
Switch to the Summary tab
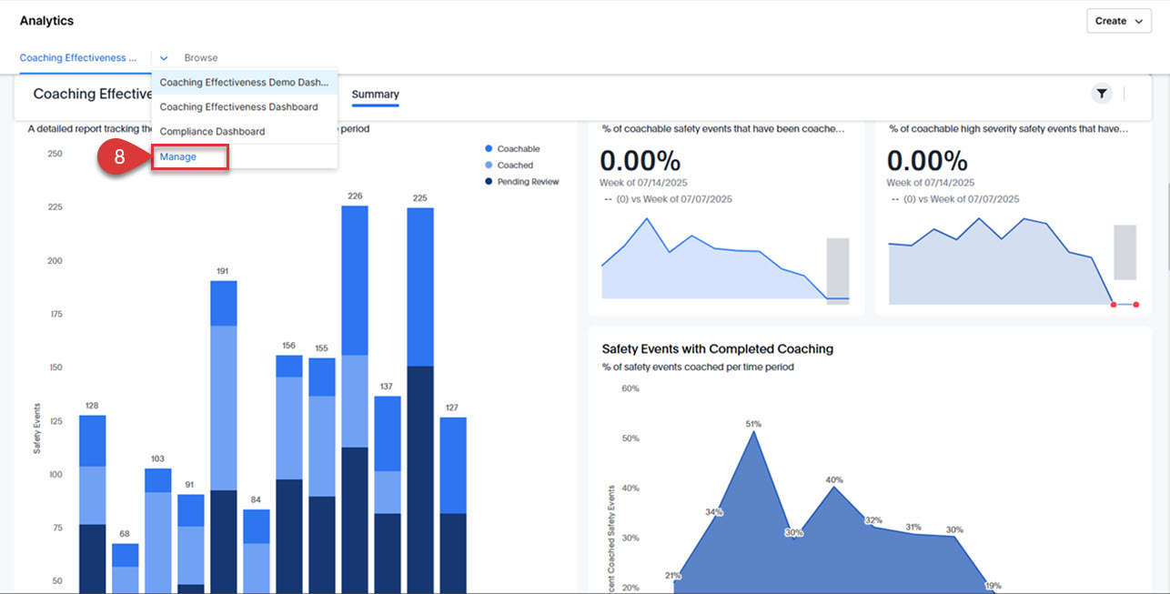pyautogui.click(x=375, y=94)
